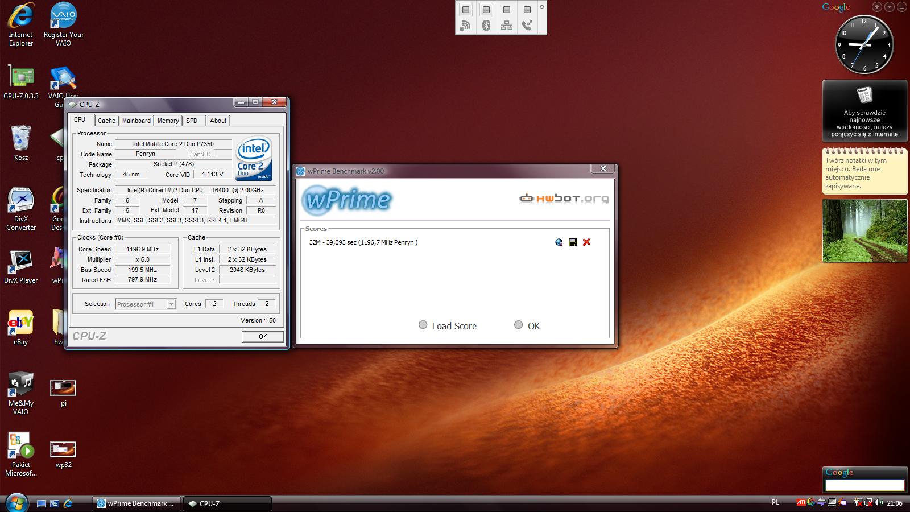Viewport: 910px width, 512px height.
Task: Click the 21:06 taskbar clock
Action: [x=895, y=503]
